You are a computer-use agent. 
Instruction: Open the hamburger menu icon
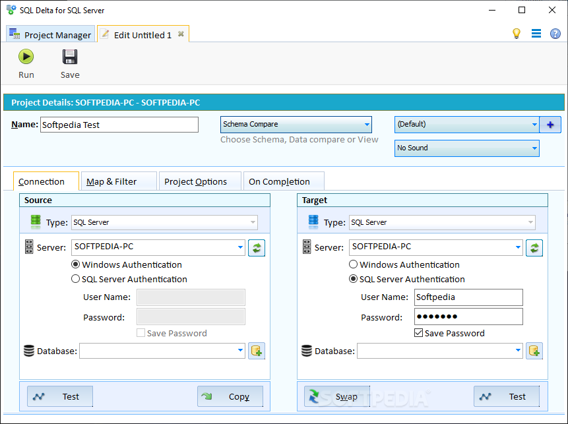(536, 34)
